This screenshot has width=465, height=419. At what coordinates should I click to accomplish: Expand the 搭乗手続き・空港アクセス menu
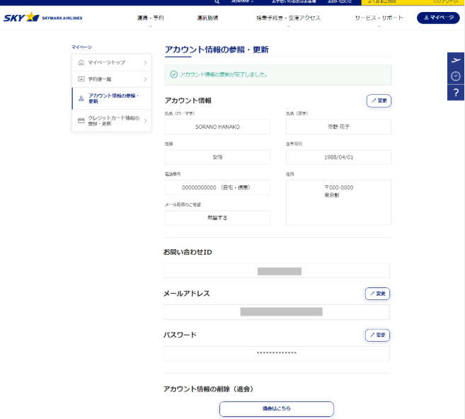coord(288,18)
